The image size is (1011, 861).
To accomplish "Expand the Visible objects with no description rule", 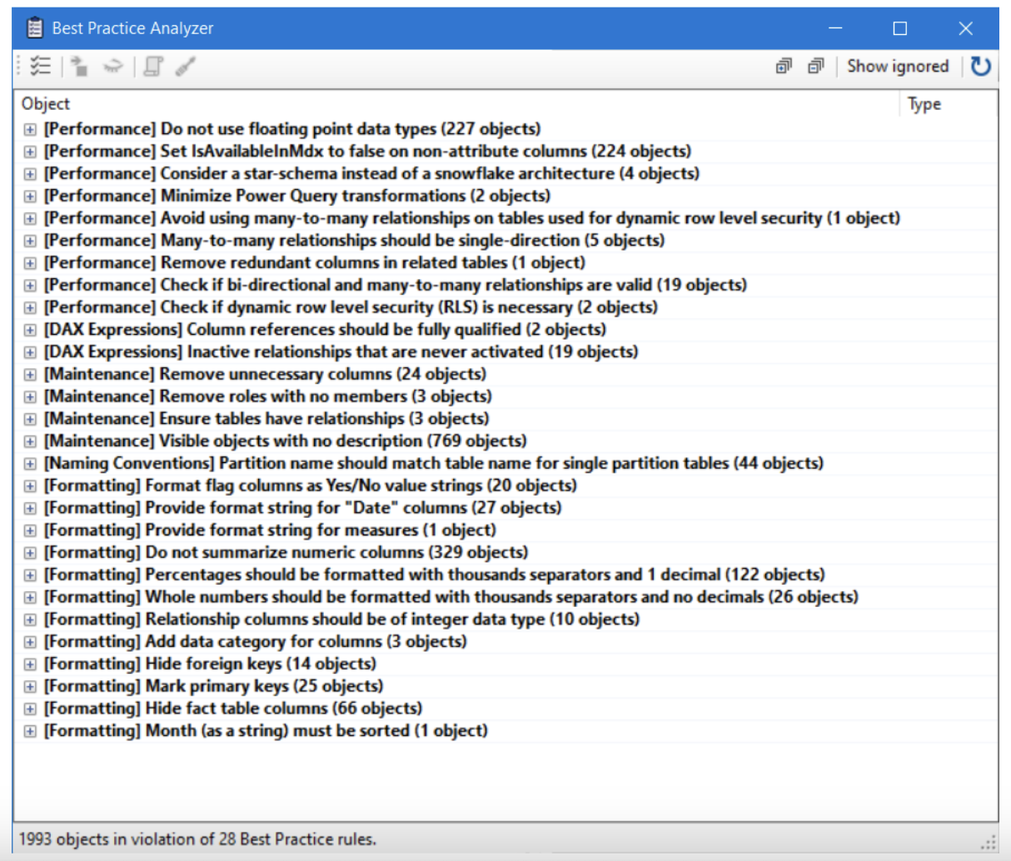I will pos(30,441).
